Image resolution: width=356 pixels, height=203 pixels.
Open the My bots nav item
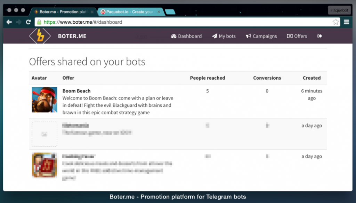click(224, 36)
